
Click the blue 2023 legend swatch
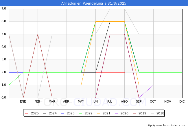click(62, 114)
